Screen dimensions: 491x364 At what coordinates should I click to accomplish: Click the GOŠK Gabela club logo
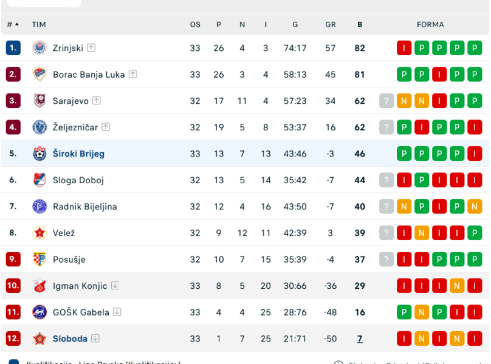point(39,312)
